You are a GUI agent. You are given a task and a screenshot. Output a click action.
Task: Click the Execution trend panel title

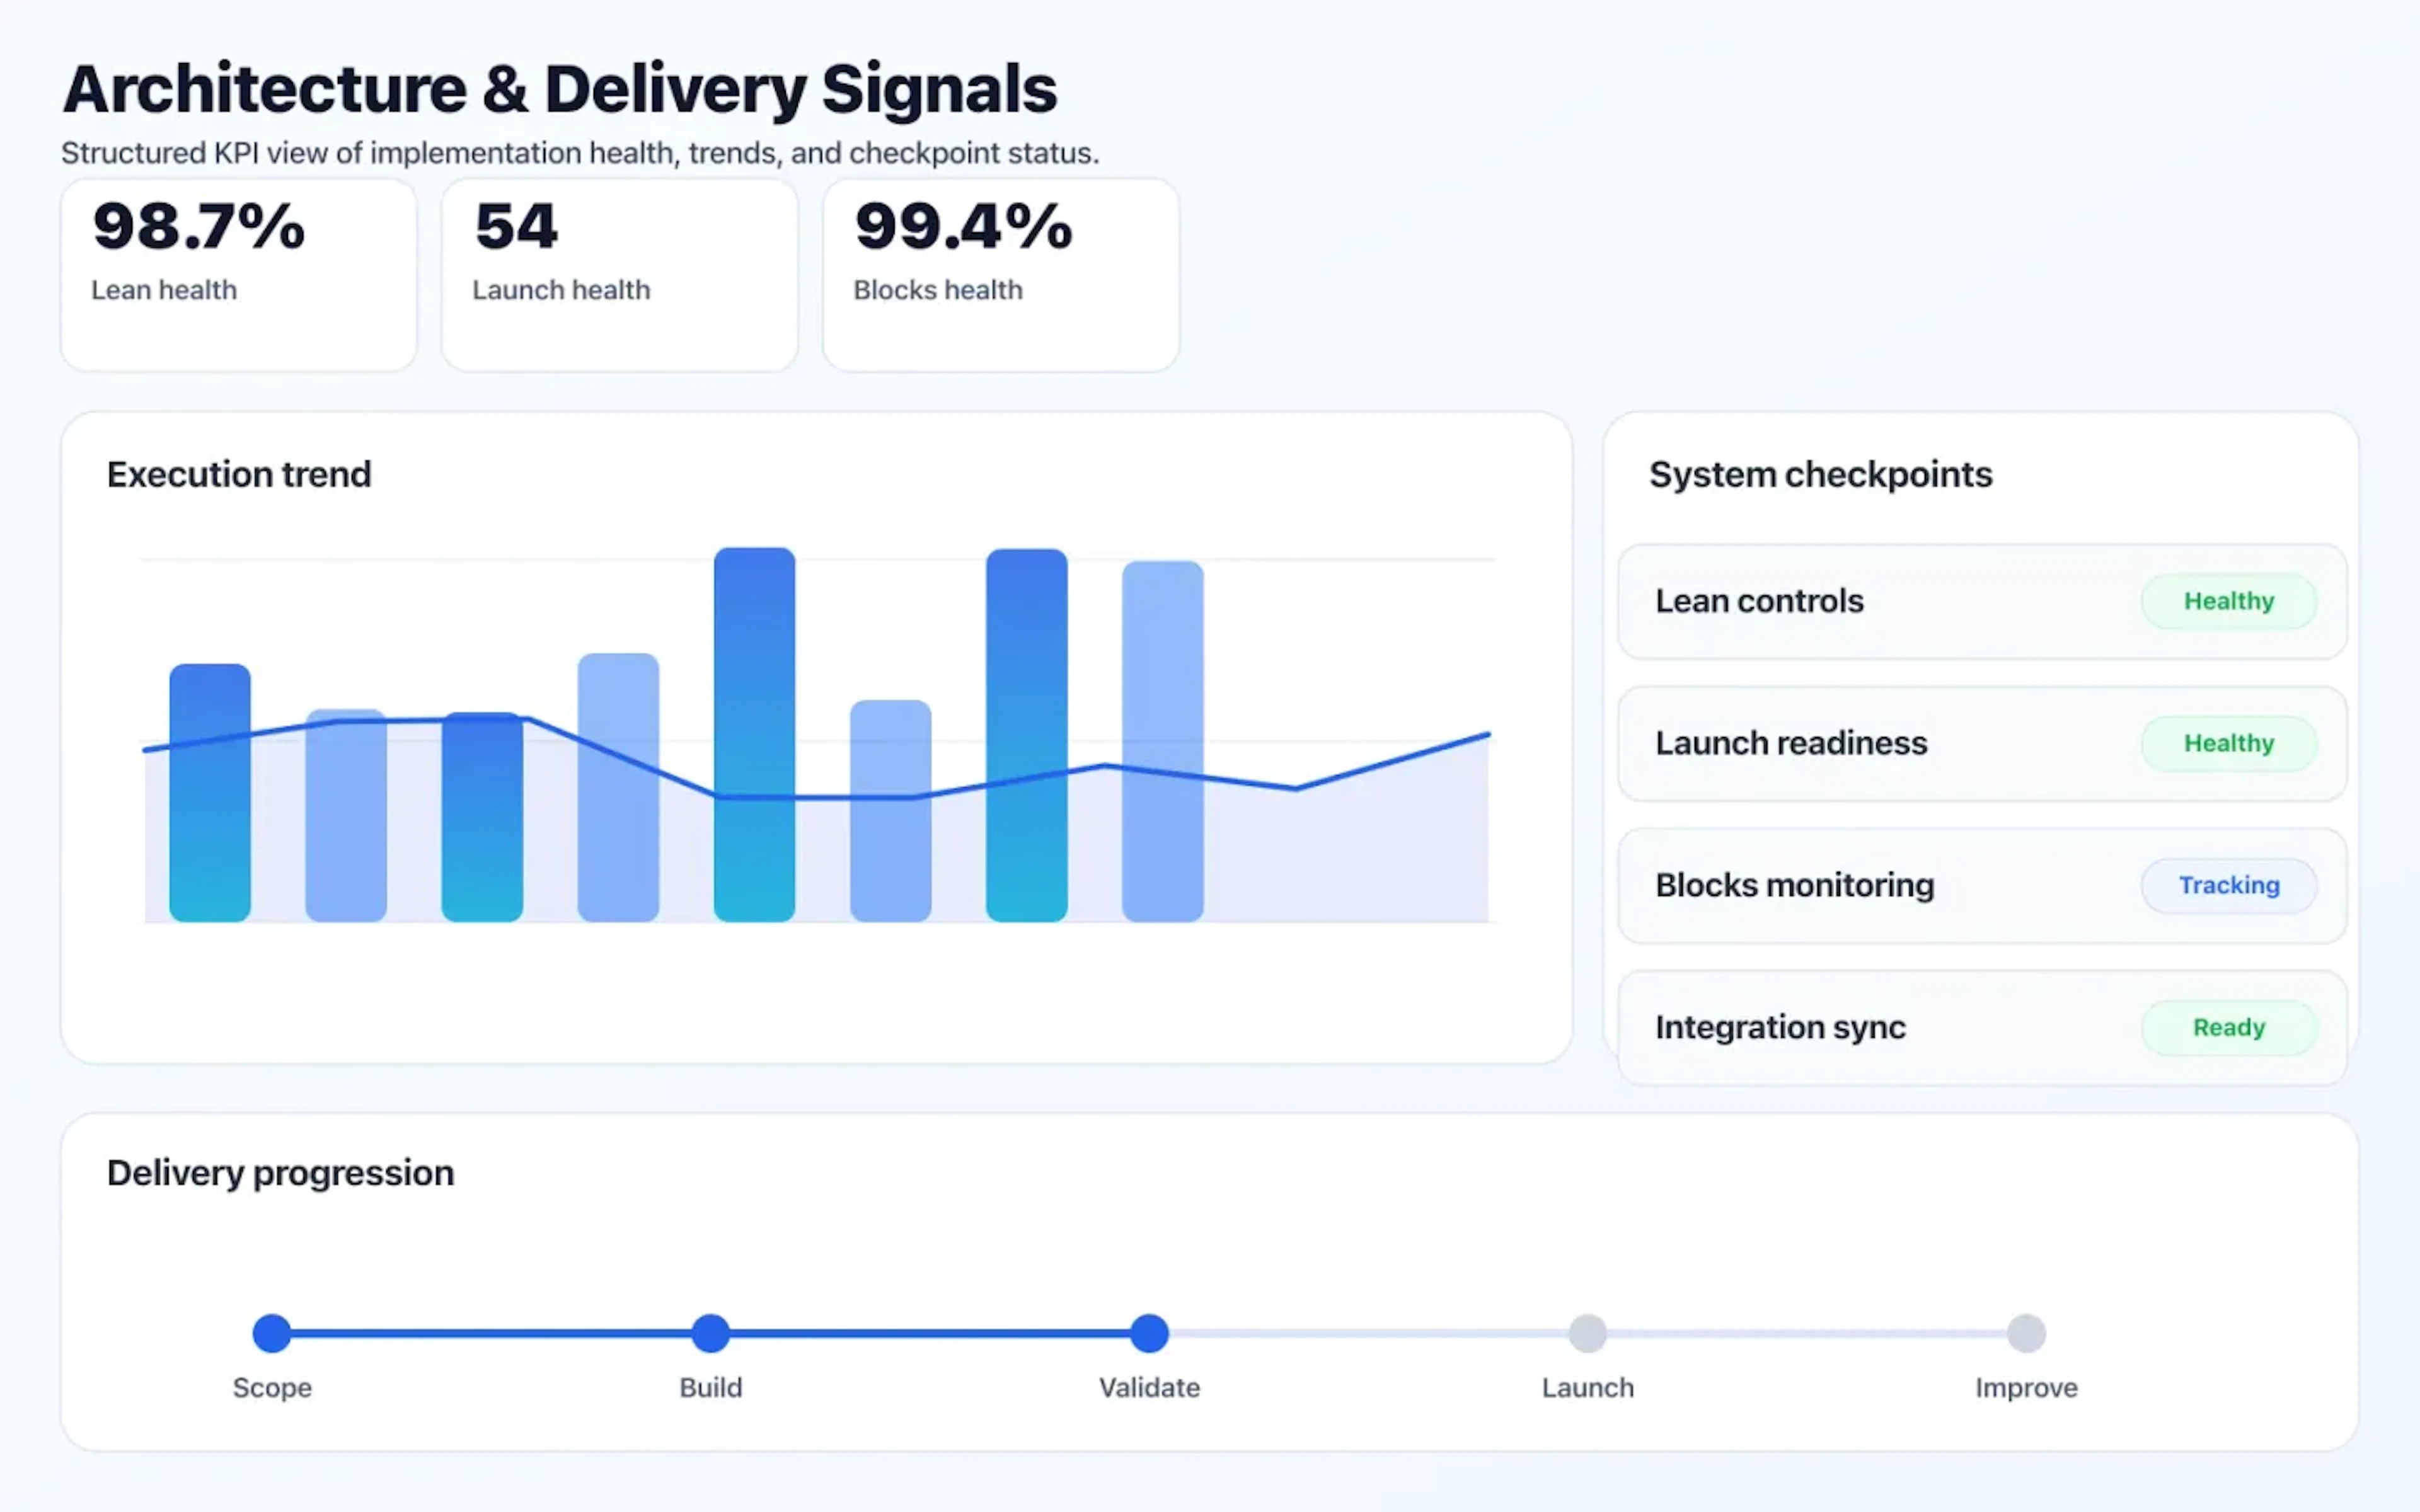[239, 474]
